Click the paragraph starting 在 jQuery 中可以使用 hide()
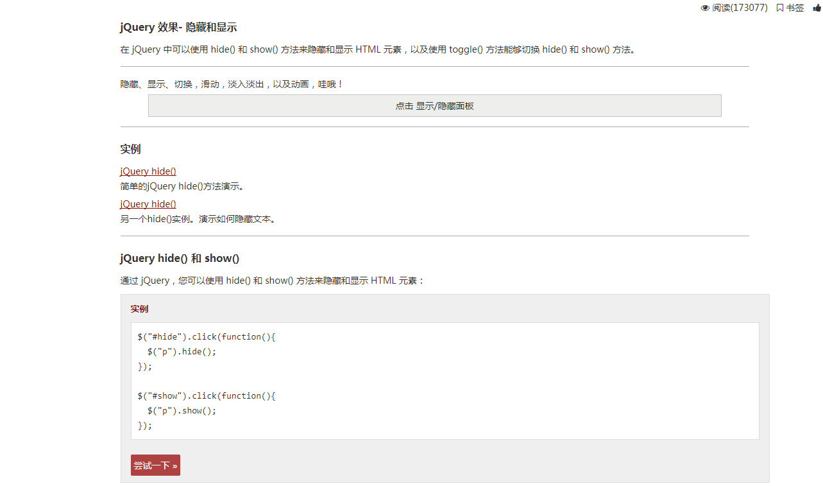The height and width of the screenshot is (486, 823). [379, 49]
